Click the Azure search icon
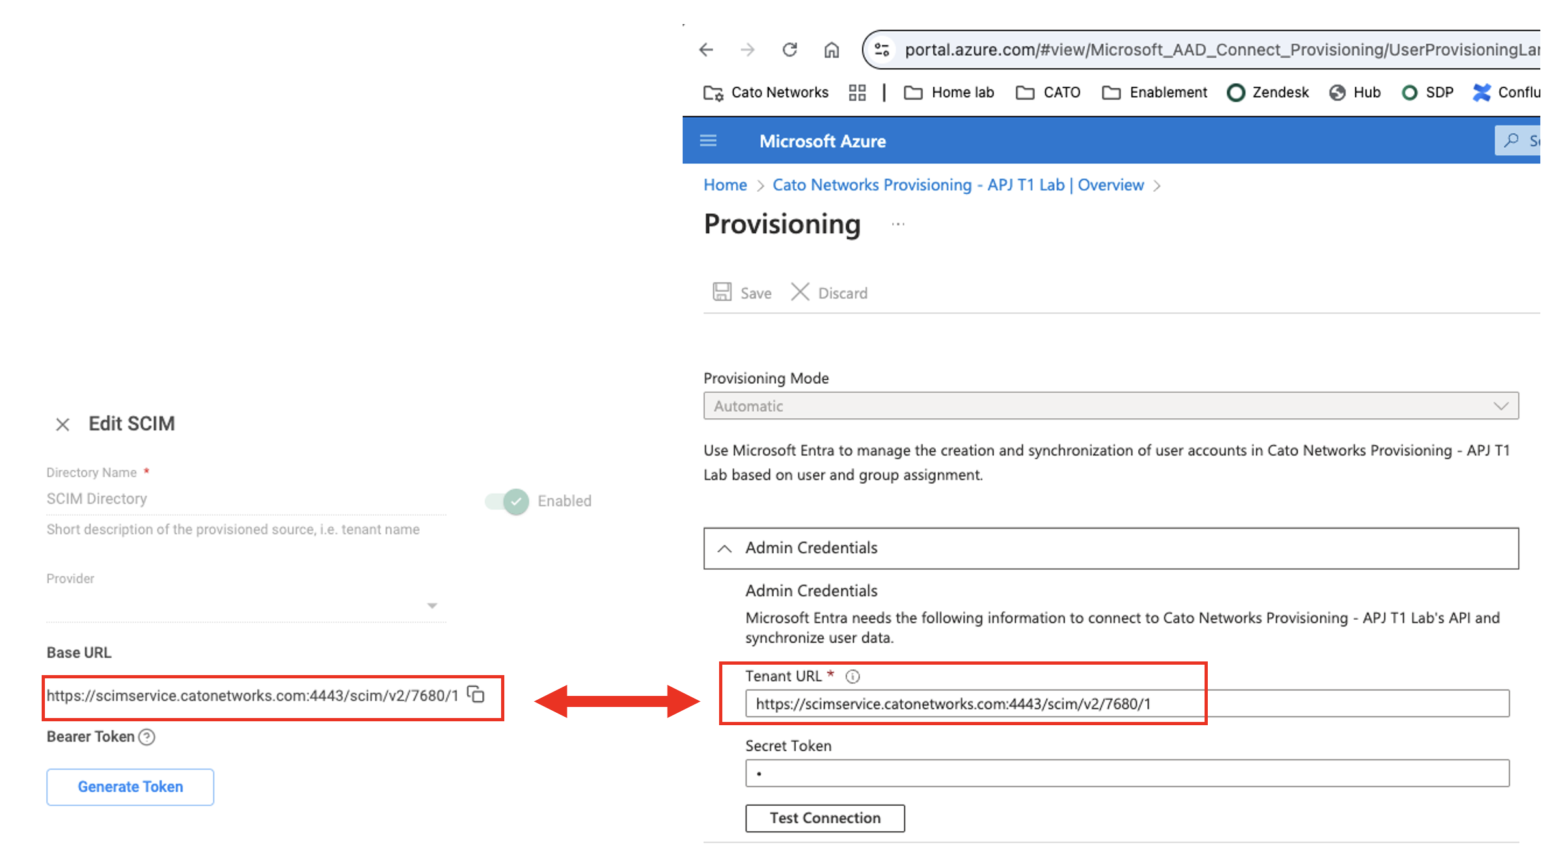1554x852 pixels. click(x=1512, y=140)
